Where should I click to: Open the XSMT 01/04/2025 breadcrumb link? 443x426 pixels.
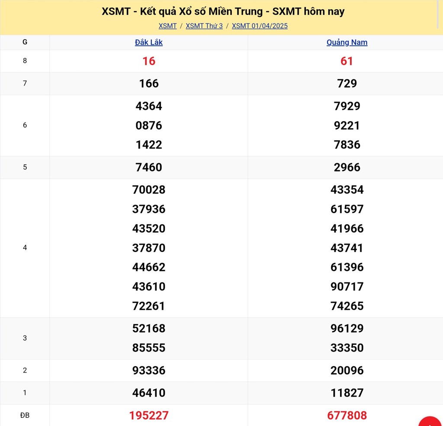tap(260, 26)
